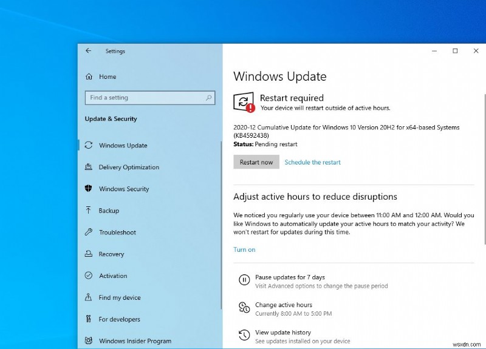Click the Windows Update page heading
Viewport: 486px width, 349px height.
[280, 76]
